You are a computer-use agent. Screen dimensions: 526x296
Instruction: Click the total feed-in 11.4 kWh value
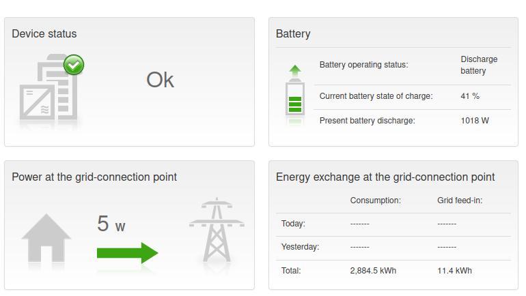tap(454, 271)
